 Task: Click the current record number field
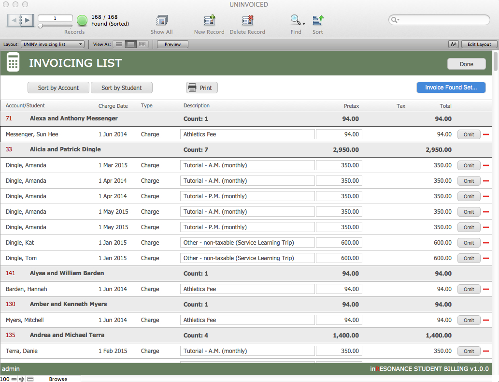tap(55, 18)
